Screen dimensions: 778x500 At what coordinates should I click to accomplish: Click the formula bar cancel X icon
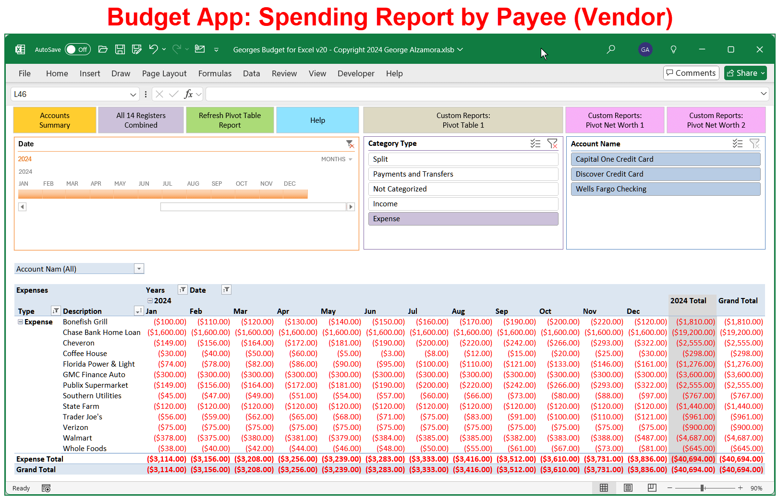point(159,94)
